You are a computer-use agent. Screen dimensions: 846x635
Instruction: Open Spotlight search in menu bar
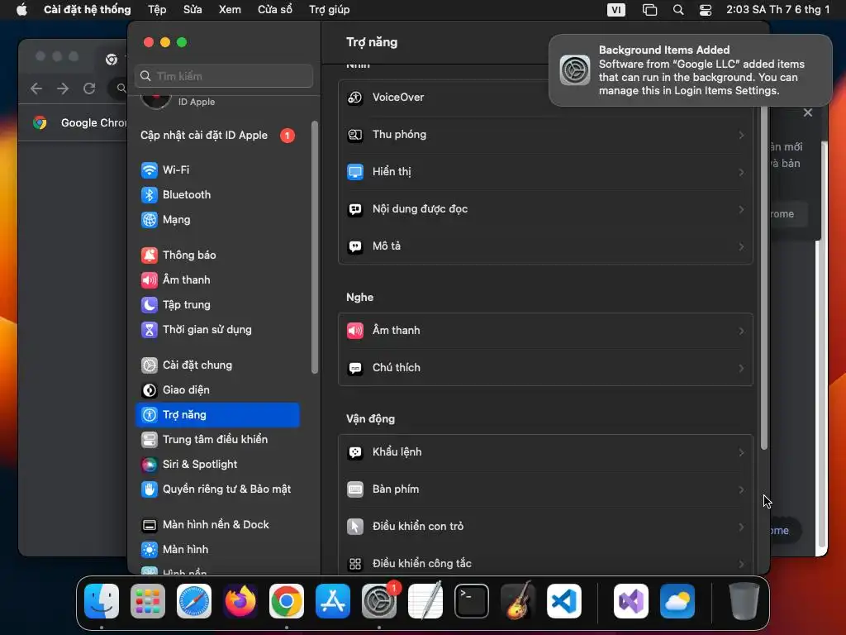(x=678, y=10)
